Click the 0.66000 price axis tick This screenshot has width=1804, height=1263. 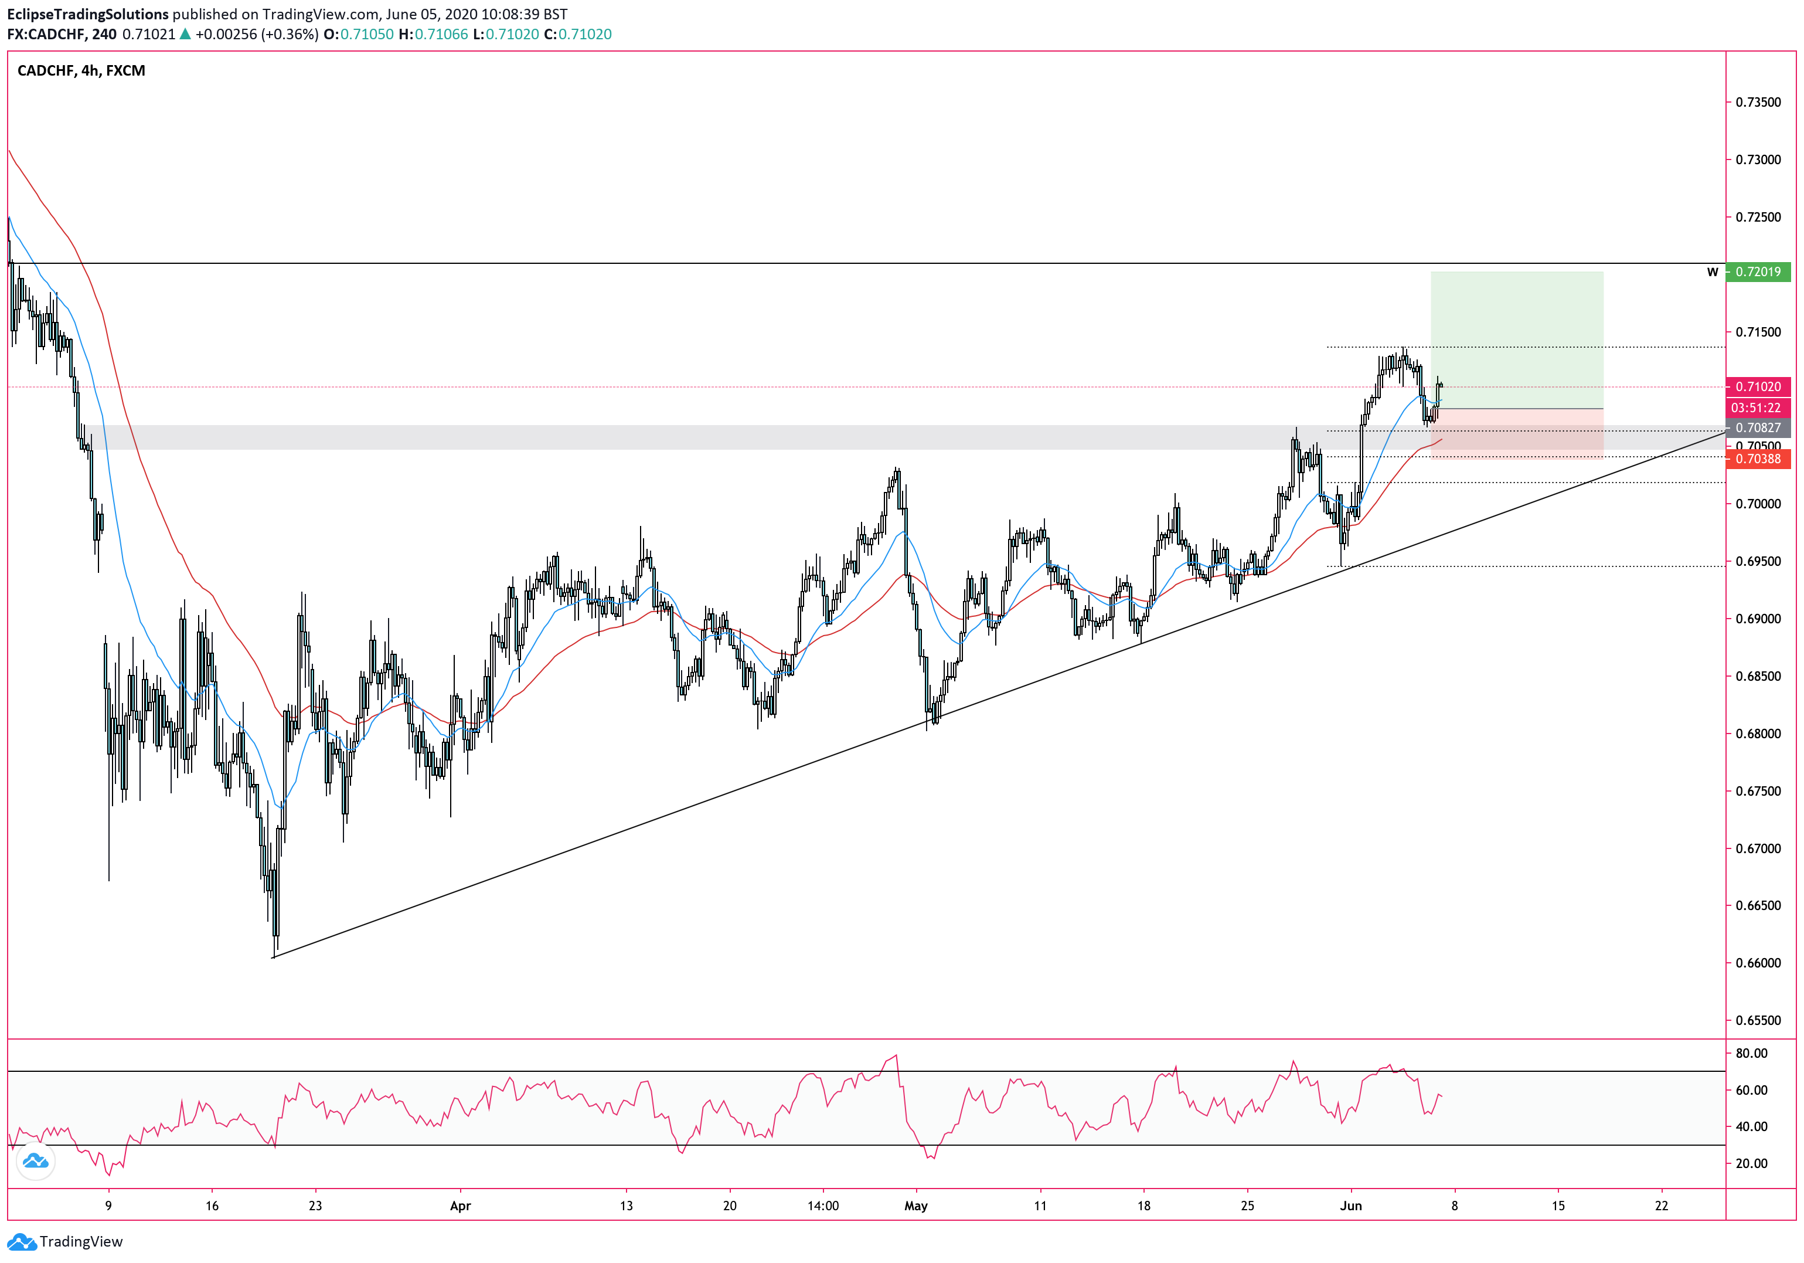(x=1758, y=963)
